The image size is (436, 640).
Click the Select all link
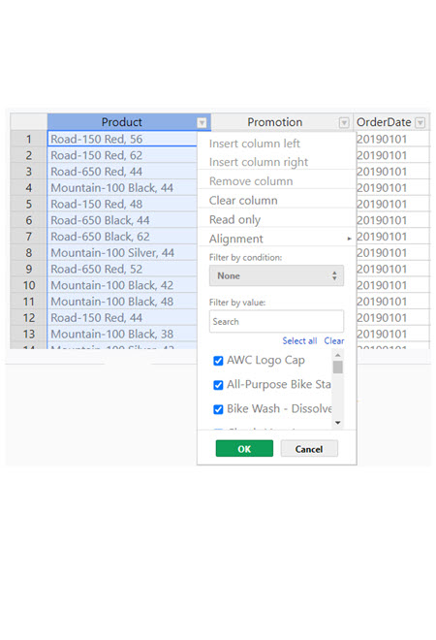(x=299, y=340)
